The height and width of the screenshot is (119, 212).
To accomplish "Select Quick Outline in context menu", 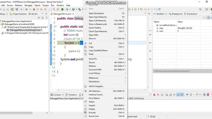I will pyautogui.click(x=105, y=28).
